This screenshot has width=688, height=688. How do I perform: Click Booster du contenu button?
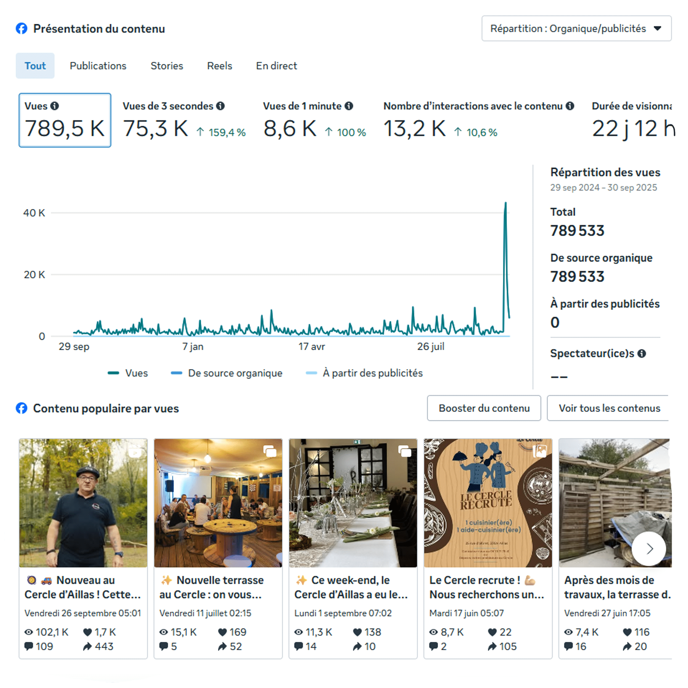click(484, 408)
